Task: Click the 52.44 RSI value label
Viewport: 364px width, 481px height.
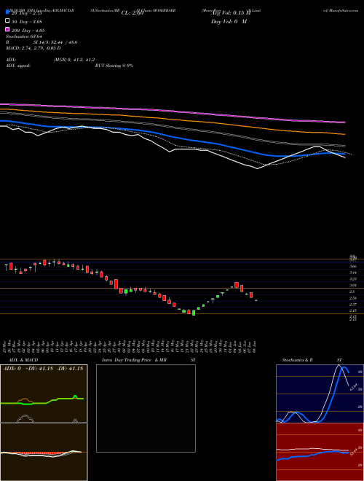Action: pyautogui.click(x=353, y=451)
